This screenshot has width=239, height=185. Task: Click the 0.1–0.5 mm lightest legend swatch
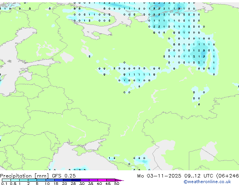tap(6, 180)
